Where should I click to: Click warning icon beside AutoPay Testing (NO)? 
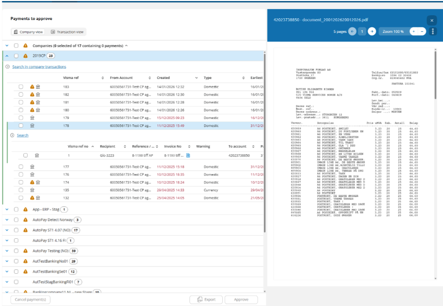(25, 251)
